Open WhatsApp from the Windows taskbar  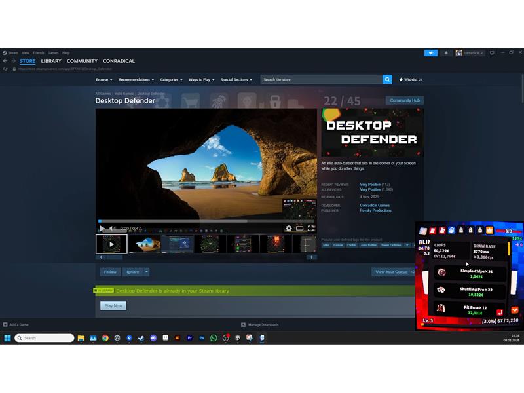[x=214, y=338]
